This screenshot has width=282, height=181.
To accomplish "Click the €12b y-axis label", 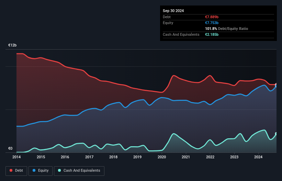I will click(12, 45).
